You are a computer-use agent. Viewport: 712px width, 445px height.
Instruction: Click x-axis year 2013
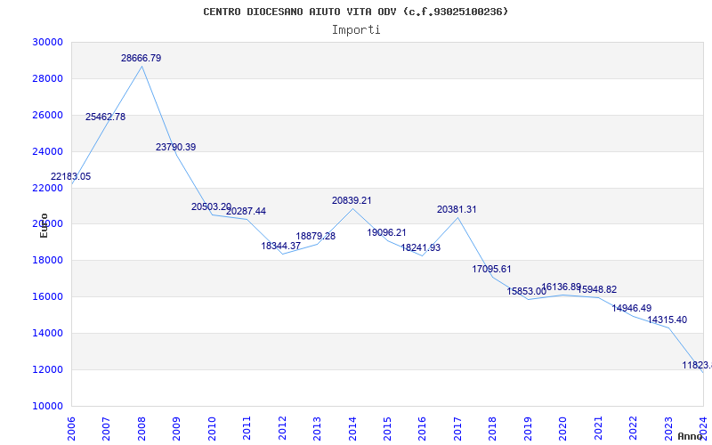tap(317, 429)
